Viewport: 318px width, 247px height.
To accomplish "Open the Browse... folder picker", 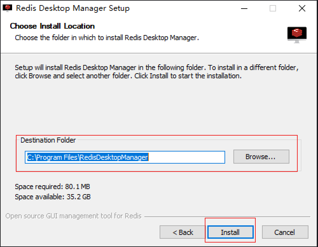I will pyautogui.click(x=261, y=157).
